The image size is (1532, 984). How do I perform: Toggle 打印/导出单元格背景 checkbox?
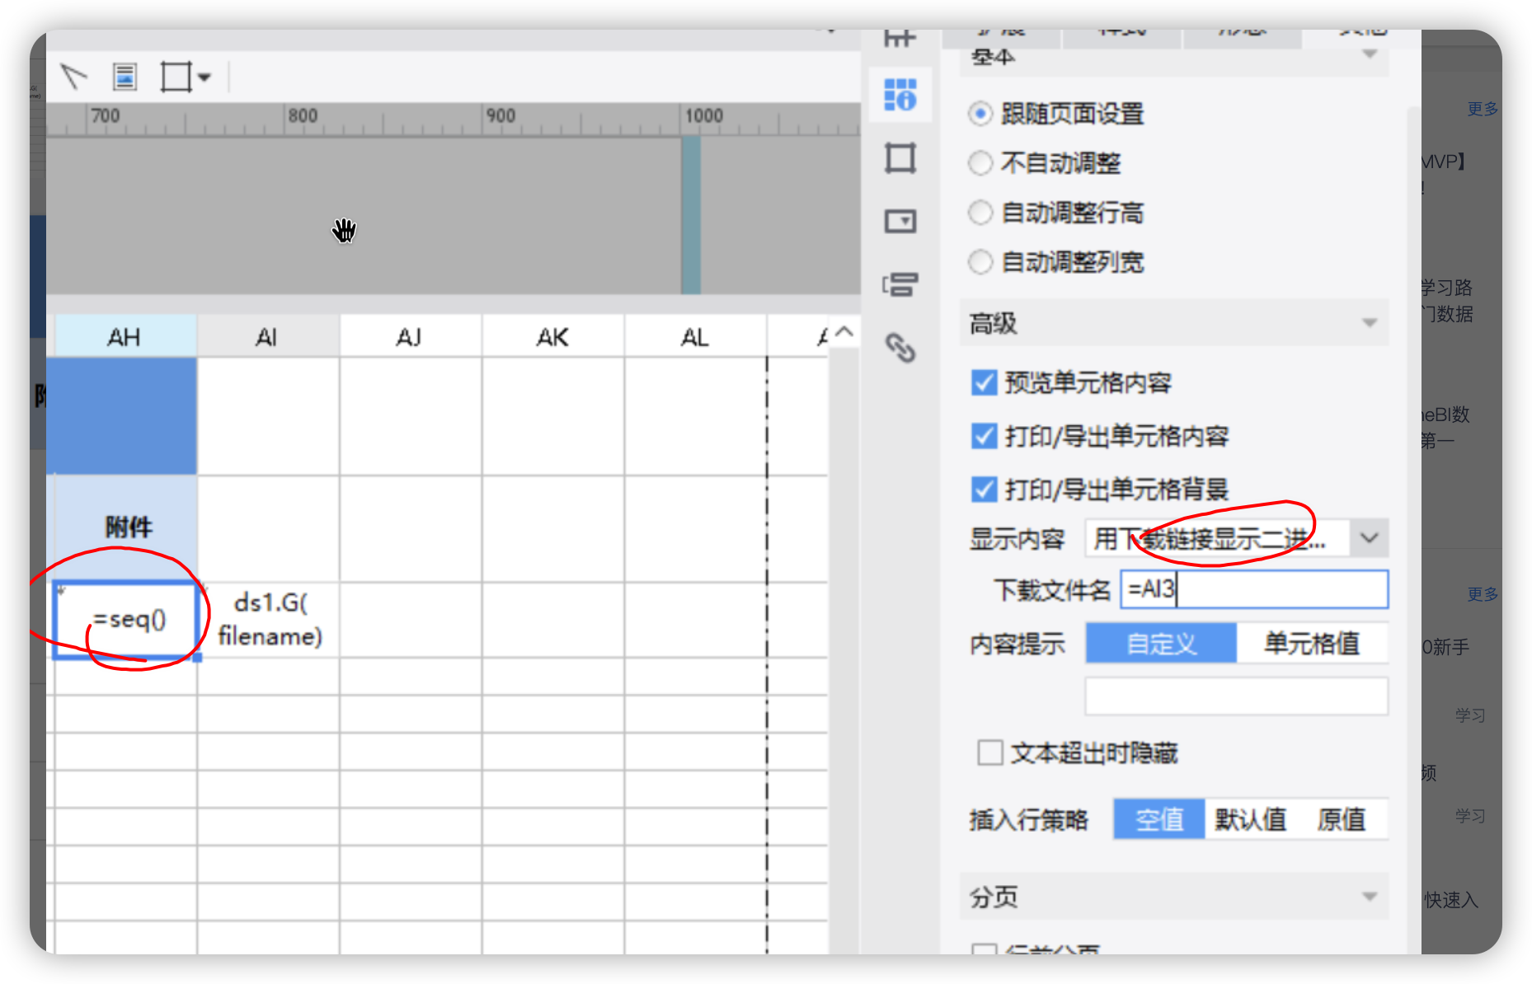pos(984,490)
